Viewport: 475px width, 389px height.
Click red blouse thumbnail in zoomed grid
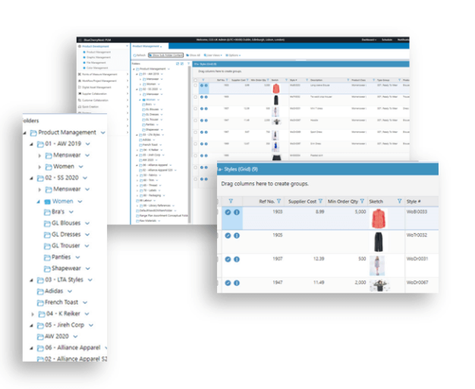tap(379, 219)
